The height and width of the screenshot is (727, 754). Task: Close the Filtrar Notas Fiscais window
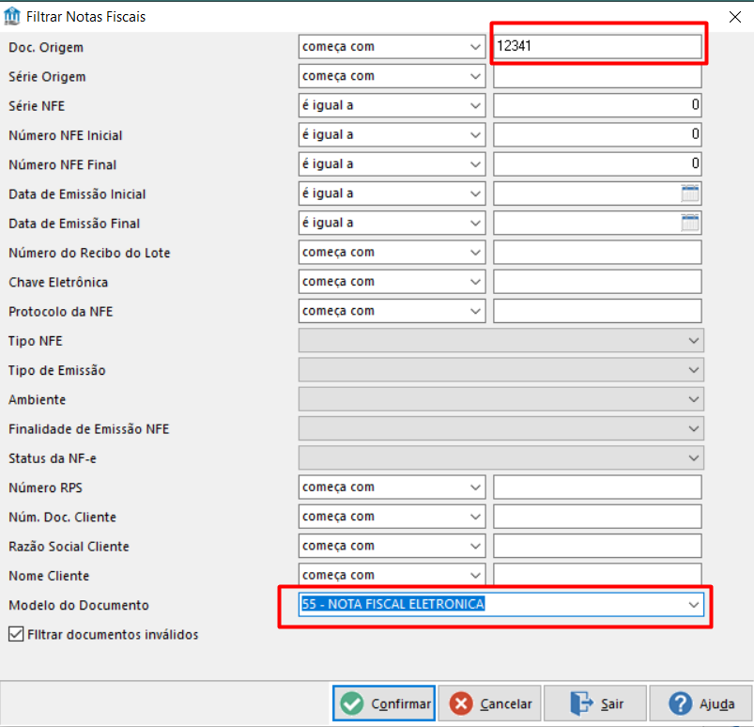[735, 17]
